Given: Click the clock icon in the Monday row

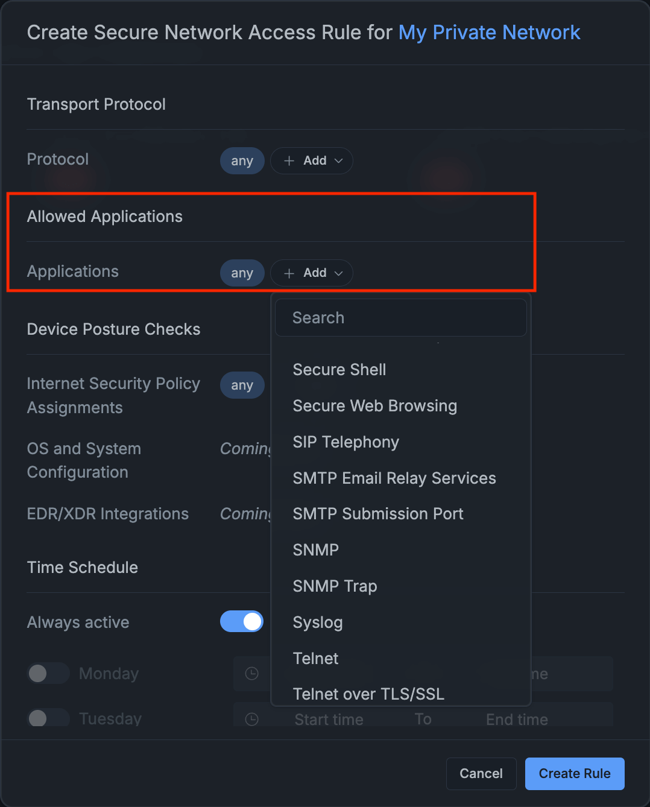Looking at the screenshot, I should pos(251,673).
